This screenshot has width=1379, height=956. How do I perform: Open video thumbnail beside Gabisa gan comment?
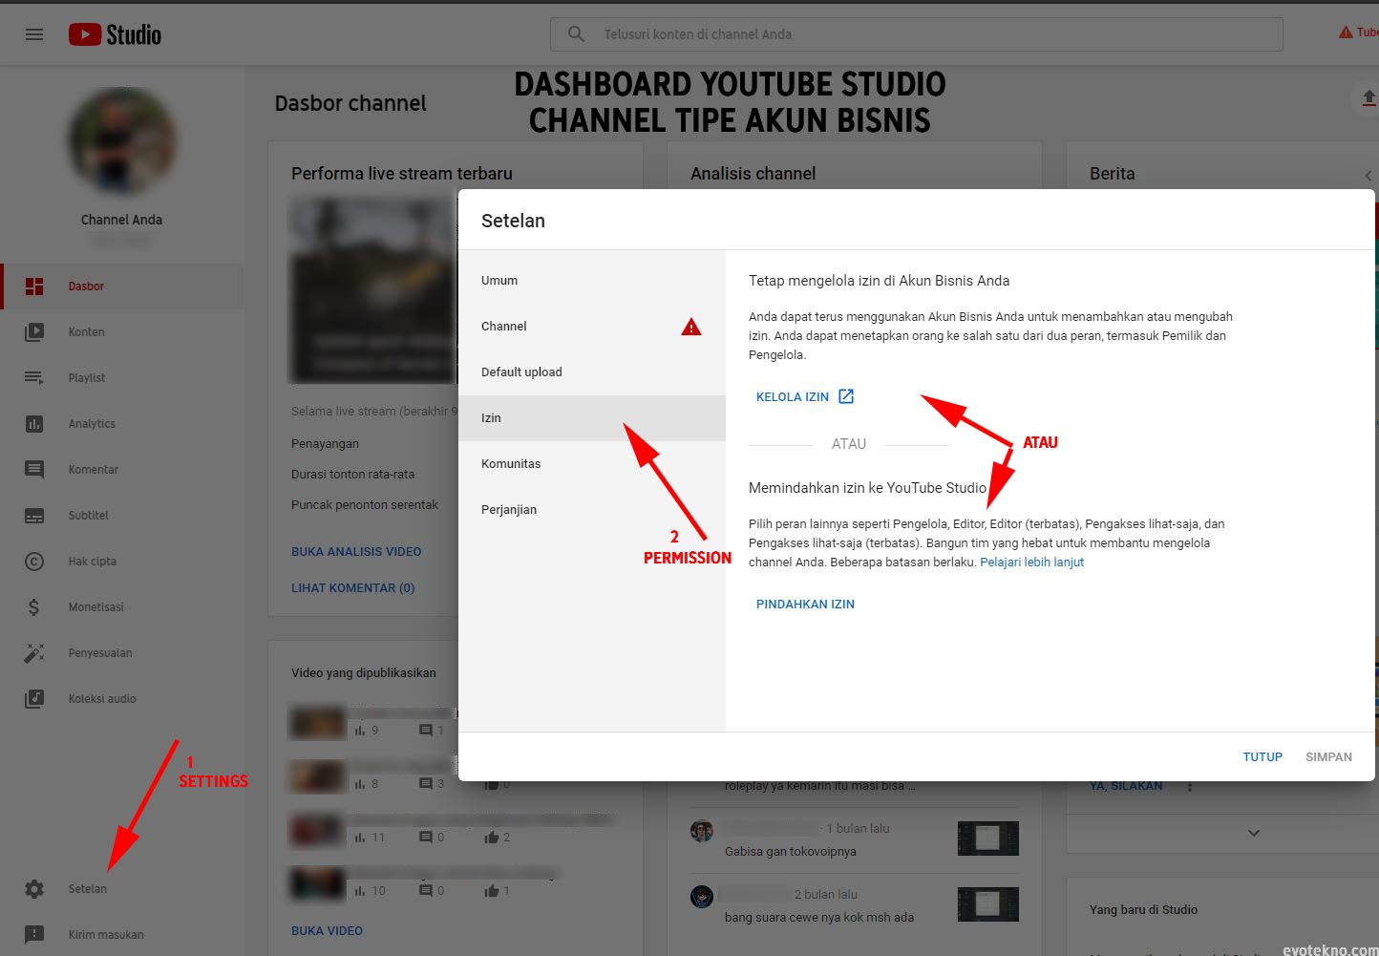[x=987, y=839]
